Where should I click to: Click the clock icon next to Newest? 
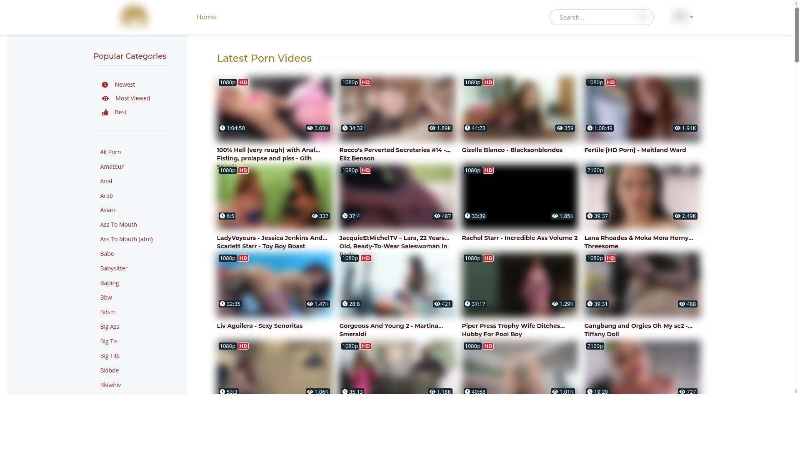pos(105,85)
